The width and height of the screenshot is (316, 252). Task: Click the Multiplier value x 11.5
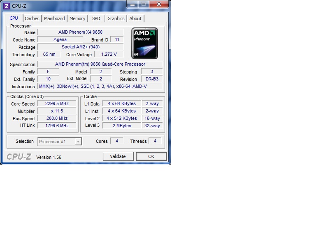coord(57,111)
